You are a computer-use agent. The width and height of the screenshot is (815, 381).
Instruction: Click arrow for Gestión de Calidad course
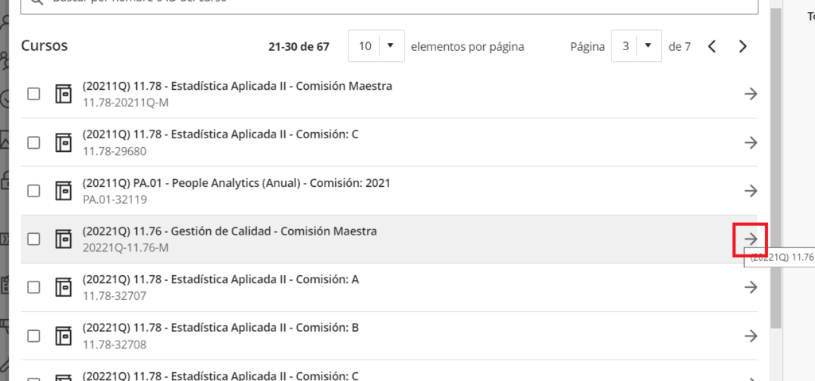pos(751,239)
